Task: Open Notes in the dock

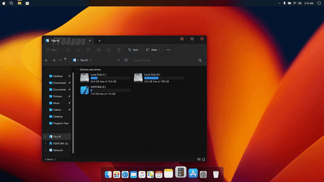Action: [x=168, y=173]
